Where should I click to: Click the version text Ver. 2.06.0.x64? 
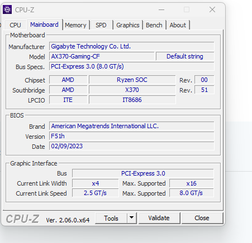(68, 220)
